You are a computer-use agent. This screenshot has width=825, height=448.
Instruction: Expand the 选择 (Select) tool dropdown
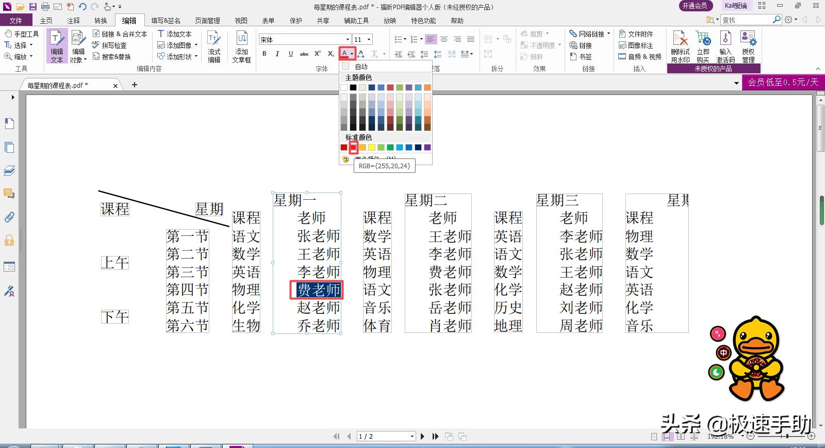(31, 45)
